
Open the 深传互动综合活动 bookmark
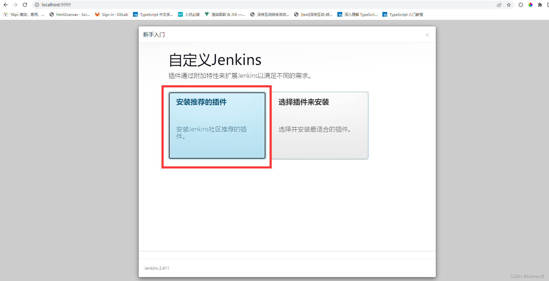tap(270, 14)
